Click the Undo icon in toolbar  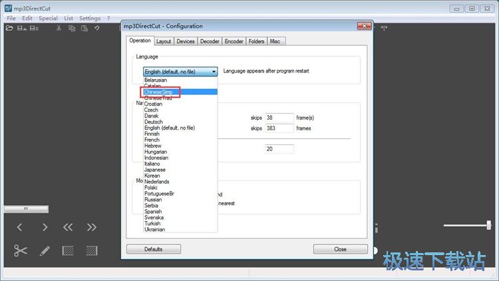[97, 29]
